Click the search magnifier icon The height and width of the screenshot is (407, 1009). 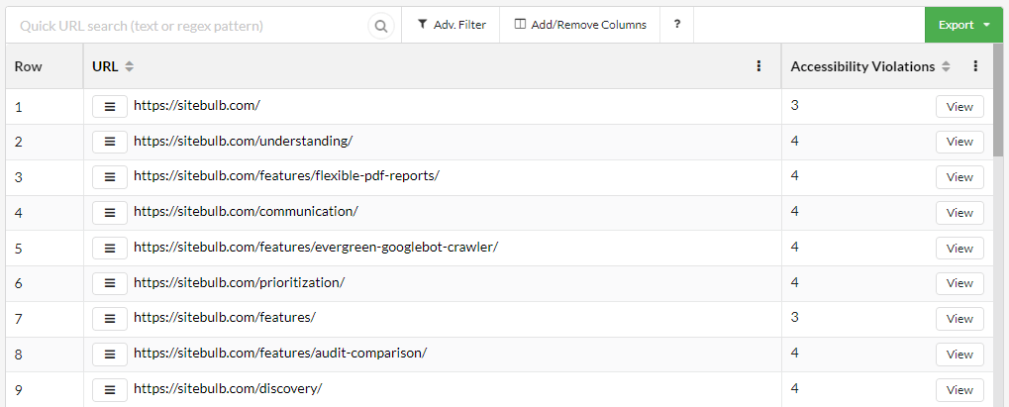(x=381, y=26)
